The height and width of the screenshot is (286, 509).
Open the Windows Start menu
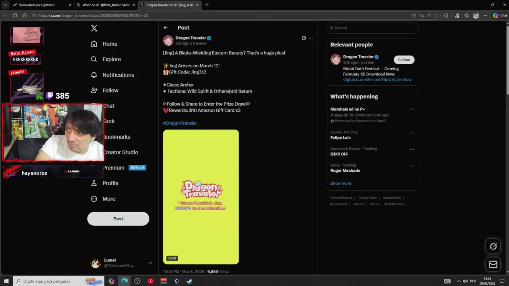coord(6,281)
